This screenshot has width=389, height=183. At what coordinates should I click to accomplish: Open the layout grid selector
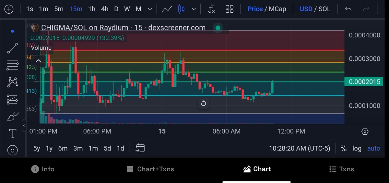click(x=230, y=9)
